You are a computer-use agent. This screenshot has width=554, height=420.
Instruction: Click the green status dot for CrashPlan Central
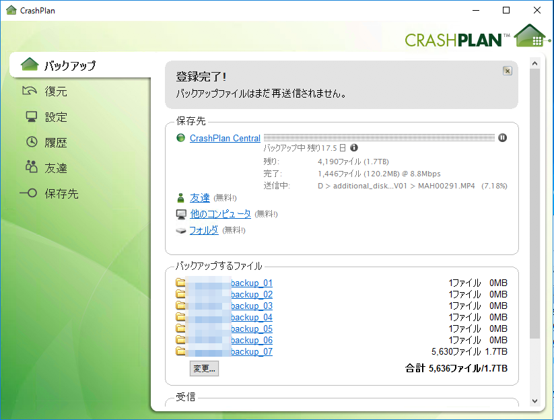tap(180, 138)
